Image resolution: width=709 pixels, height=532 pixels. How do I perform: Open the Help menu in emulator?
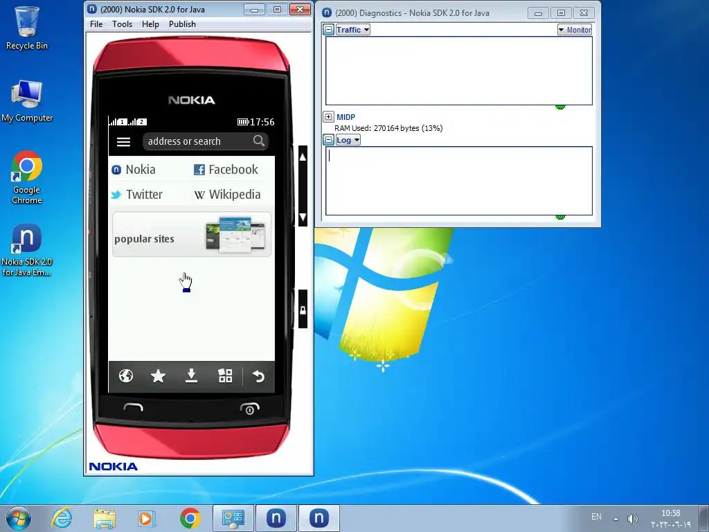click(x=150, y=24)
